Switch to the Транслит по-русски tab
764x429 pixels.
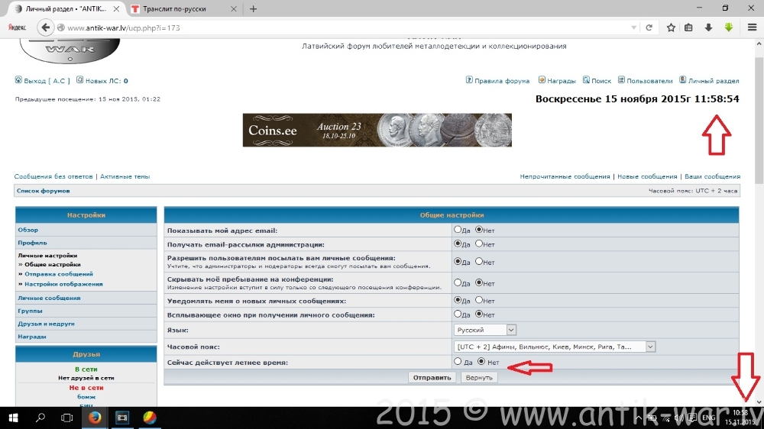click(x=183, y=8)
